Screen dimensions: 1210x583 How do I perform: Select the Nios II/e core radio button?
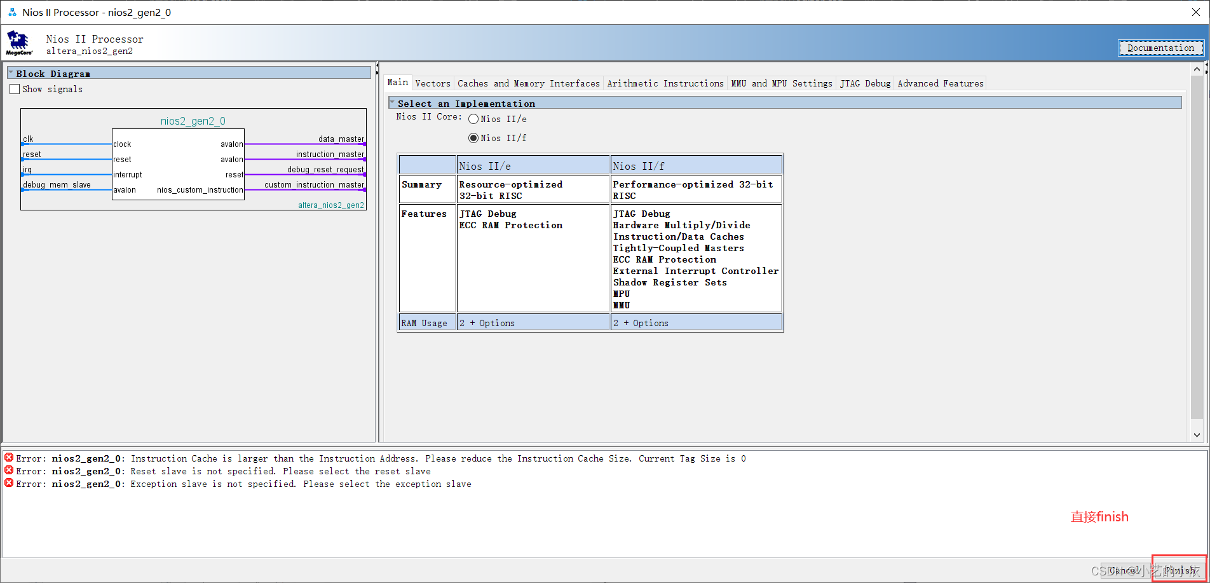point(473,119)
